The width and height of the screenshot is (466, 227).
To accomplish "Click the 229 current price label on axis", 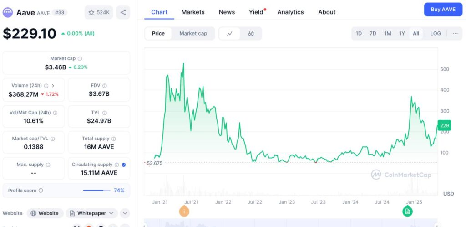I will click(444, 125).
